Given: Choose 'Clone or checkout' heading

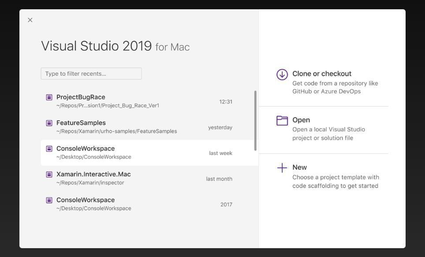Looking at the screenshot, I should click(322, 74).
